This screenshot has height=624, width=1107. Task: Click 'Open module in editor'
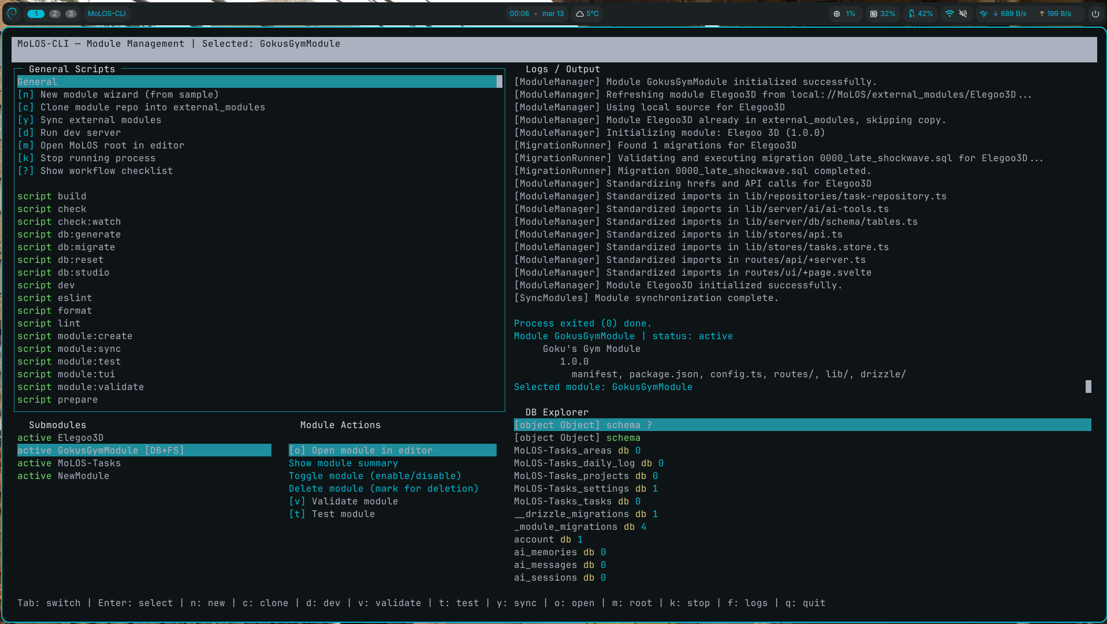(x=361, y=450)
